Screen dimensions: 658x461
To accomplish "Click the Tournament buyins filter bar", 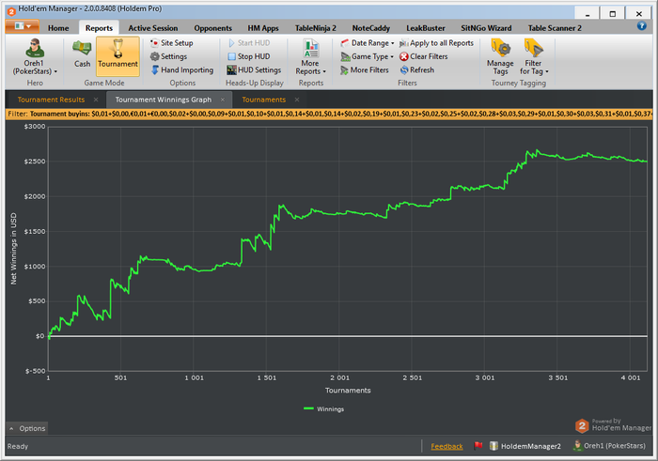I will pos(329,114).
